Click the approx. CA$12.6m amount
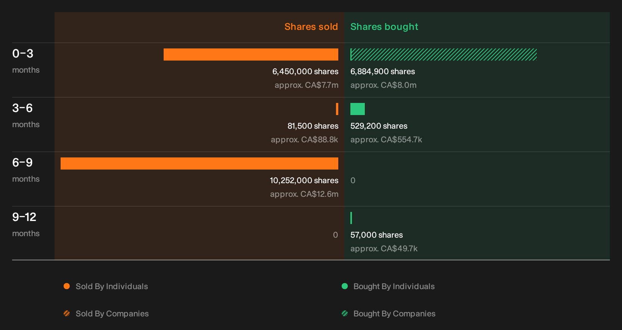 [304, 194]
